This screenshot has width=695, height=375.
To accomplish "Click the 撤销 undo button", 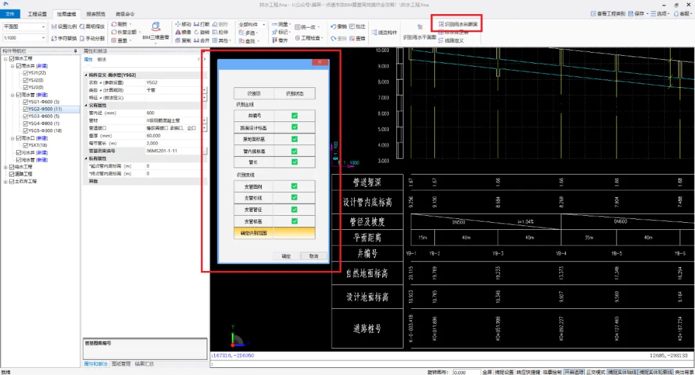I will 338,26.
